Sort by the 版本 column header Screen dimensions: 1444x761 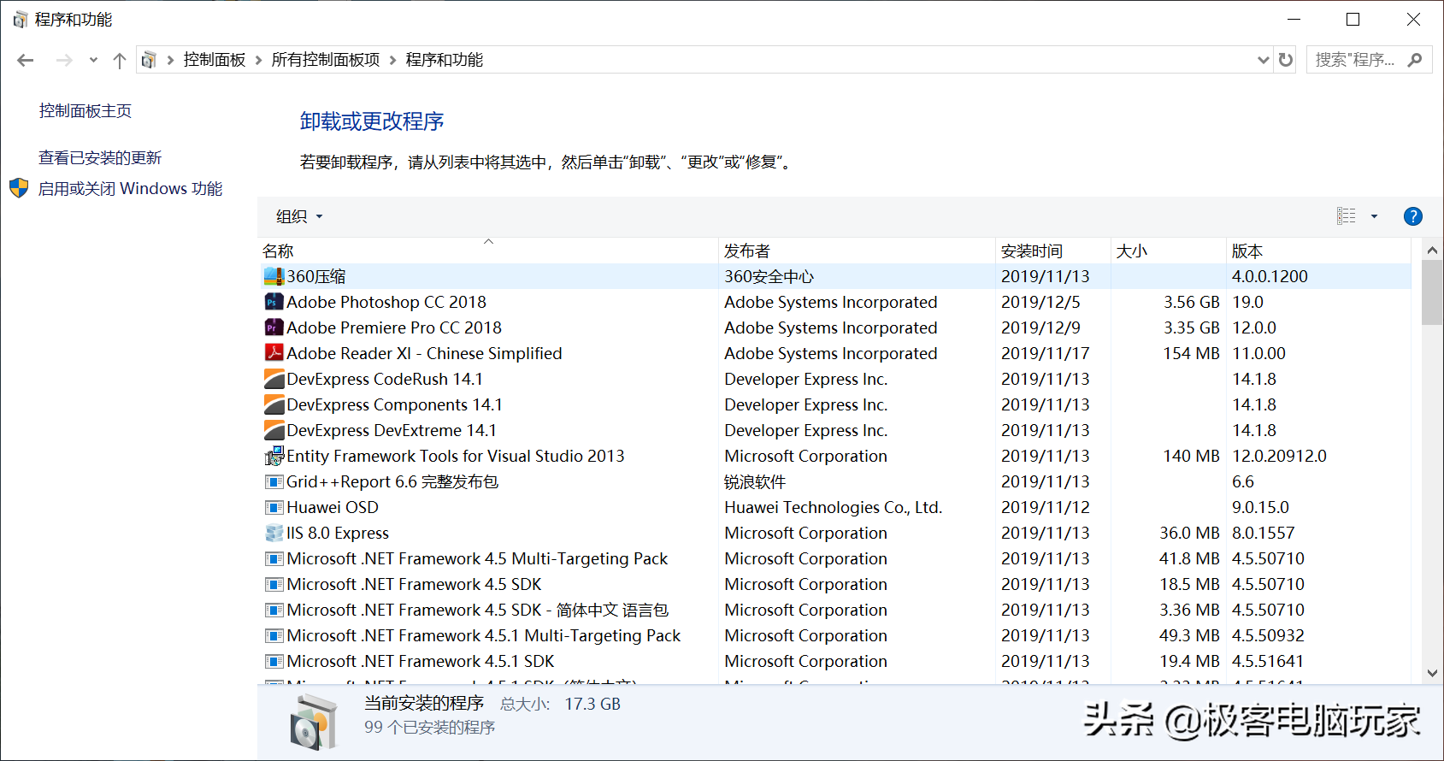[x=1319, y=251]
